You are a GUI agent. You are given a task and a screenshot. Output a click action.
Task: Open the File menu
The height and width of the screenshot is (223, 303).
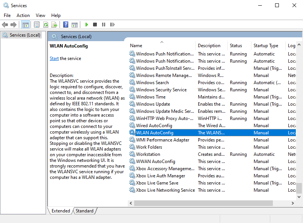click(x=7, y=15)
